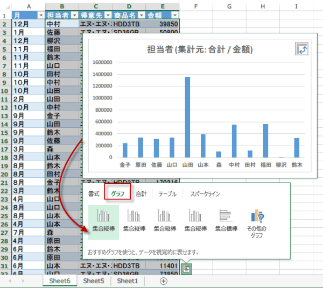This screenshot has height=288, width=323.
Task: Click the 金子 axis label in chart
Action: [125, 164]
